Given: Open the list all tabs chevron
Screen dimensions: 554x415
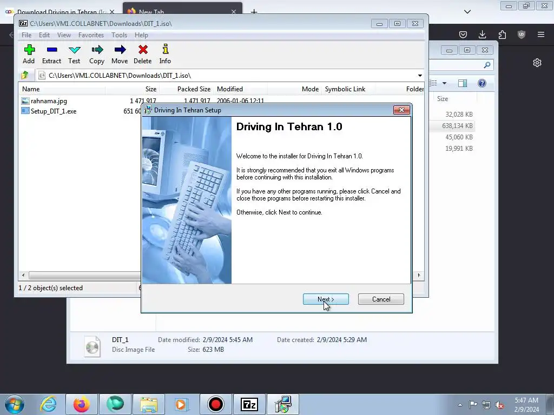Looking at the screenshot, I should click(x=467, y=12).
